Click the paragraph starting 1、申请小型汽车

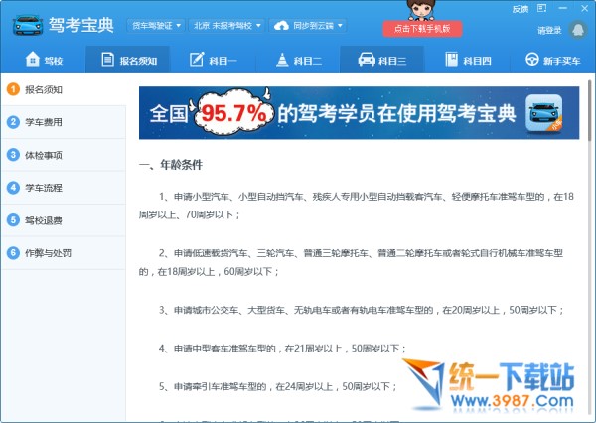[x=357, y=206]
